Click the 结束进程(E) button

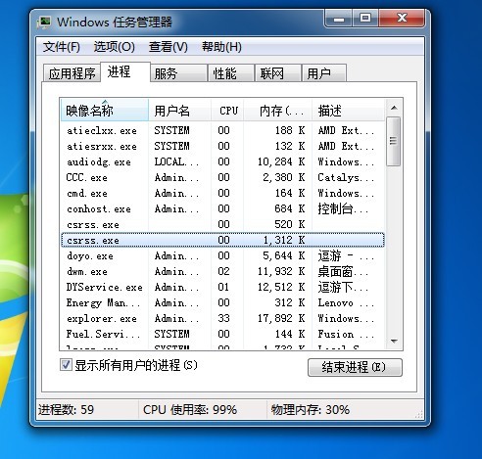[355, 367]
